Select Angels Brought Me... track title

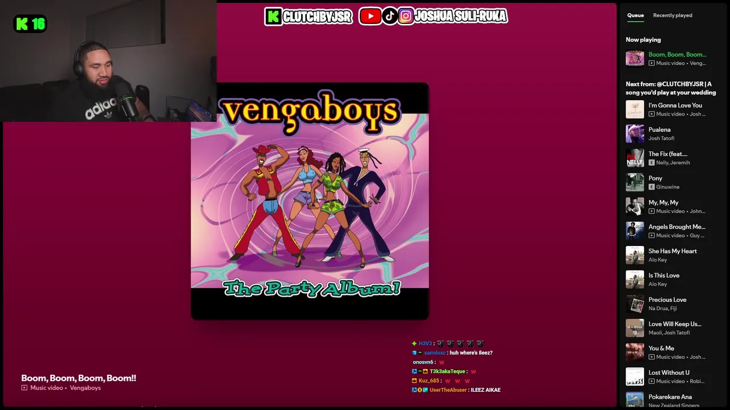(677, 227)
